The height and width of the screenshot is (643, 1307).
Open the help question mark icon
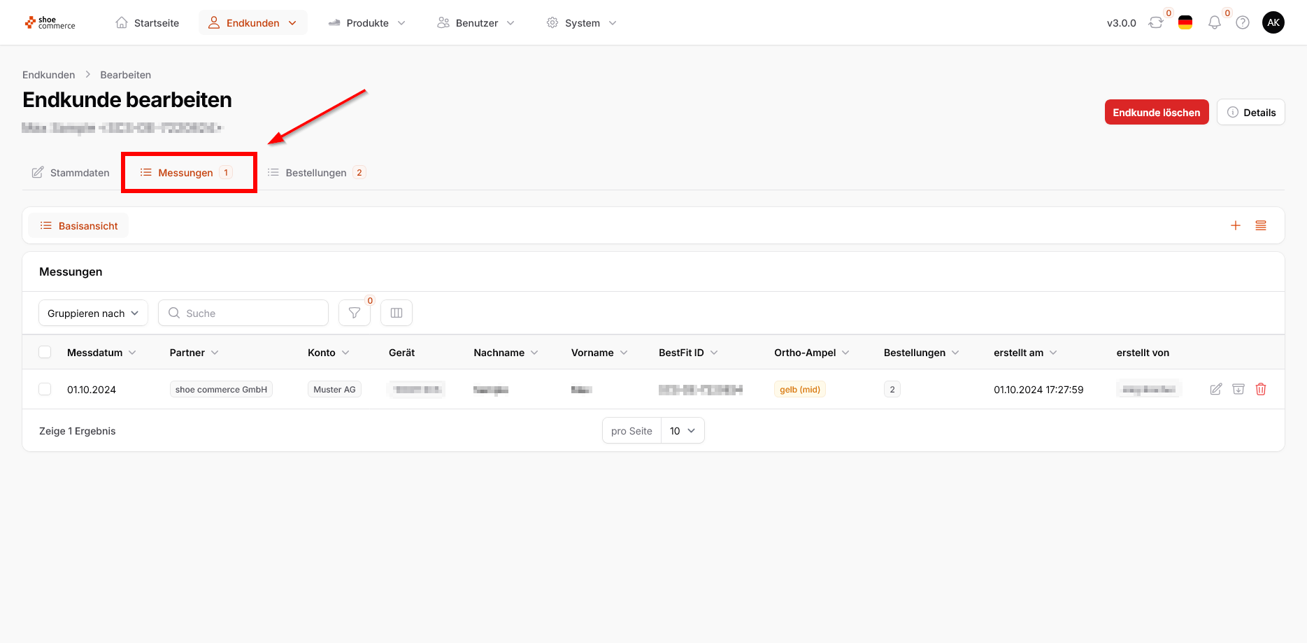[1243, 23]
